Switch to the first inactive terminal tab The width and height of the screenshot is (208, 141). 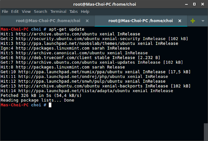click(48, 21)
